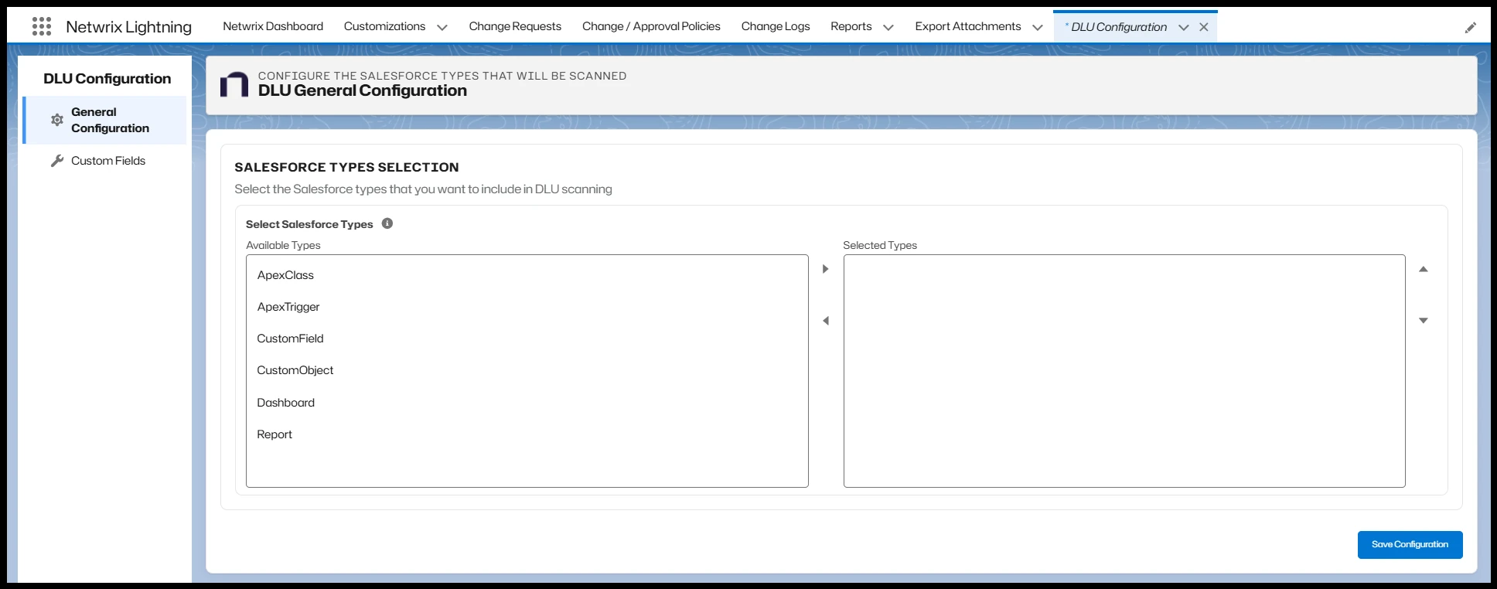Select Report in Available Types
Image resolution: width=1497 pixels, height=589 pixels.
point(527,434)
